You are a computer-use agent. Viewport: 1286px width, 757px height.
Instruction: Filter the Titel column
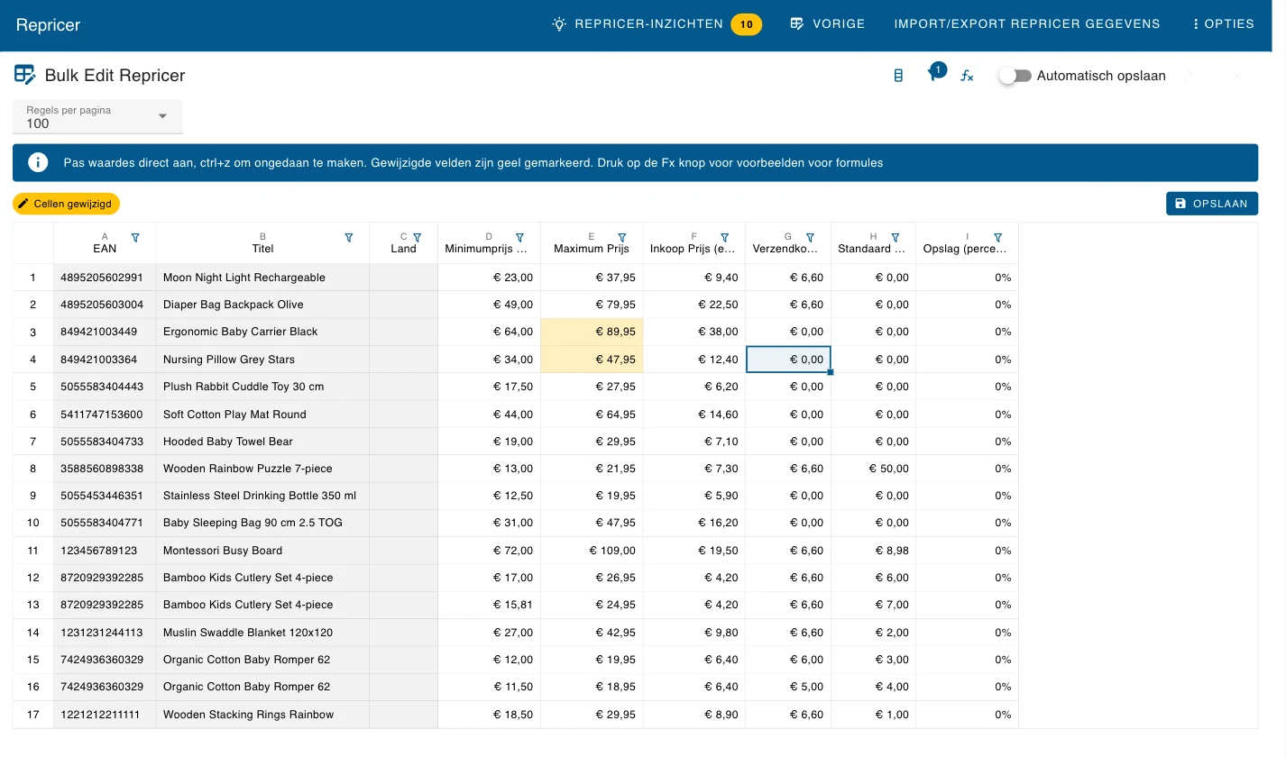[349, 238]
